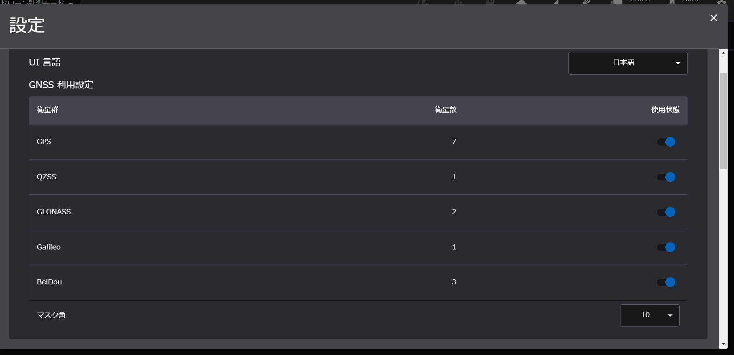Select the GPS row label

click(x=44, y=142)
